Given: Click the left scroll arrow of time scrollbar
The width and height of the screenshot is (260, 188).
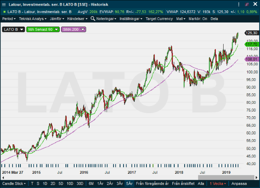Looking at the screenshot, I should click(x=3, y=178).
